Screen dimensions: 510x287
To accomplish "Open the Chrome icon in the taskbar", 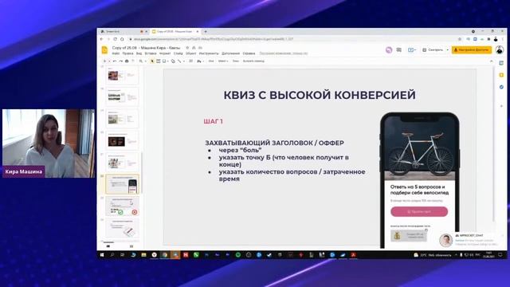I will pyautogui.click(x=165, y=255).
